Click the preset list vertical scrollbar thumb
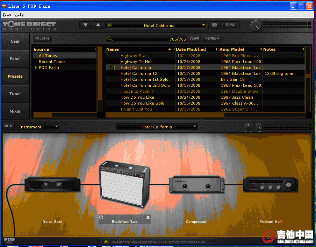316x247 pixels. (x=308, y=76)
